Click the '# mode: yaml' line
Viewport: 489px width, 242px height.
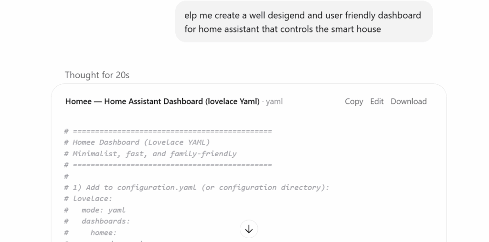click(95, 210)
